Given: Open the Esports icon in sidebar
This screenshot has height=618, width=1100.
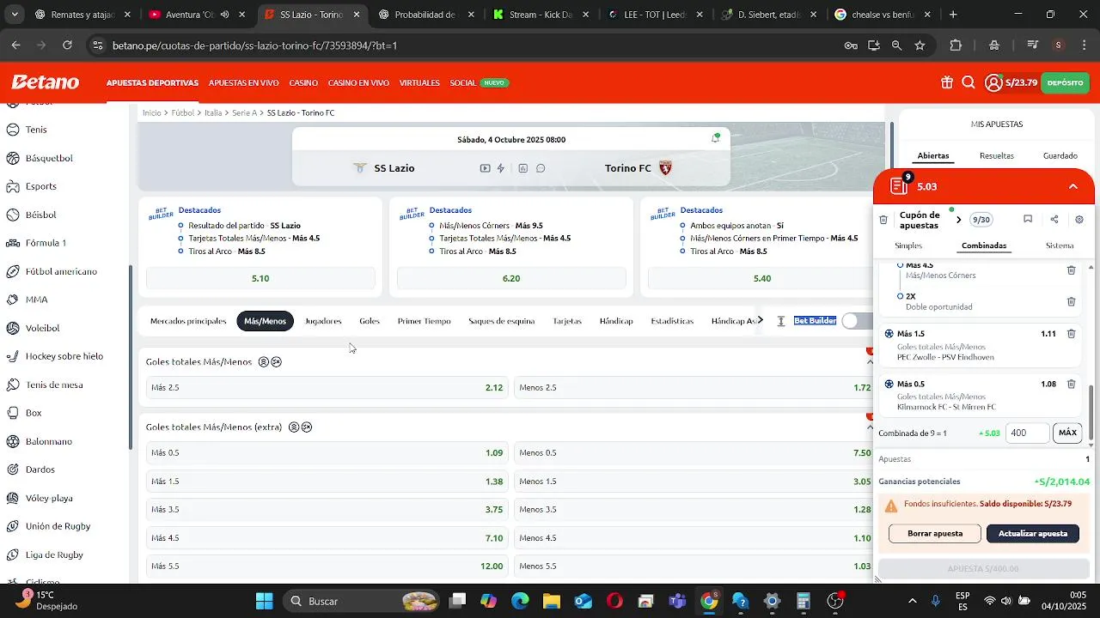Looking at the screenshot, I should pyautogui.click(x=13, y=186).
